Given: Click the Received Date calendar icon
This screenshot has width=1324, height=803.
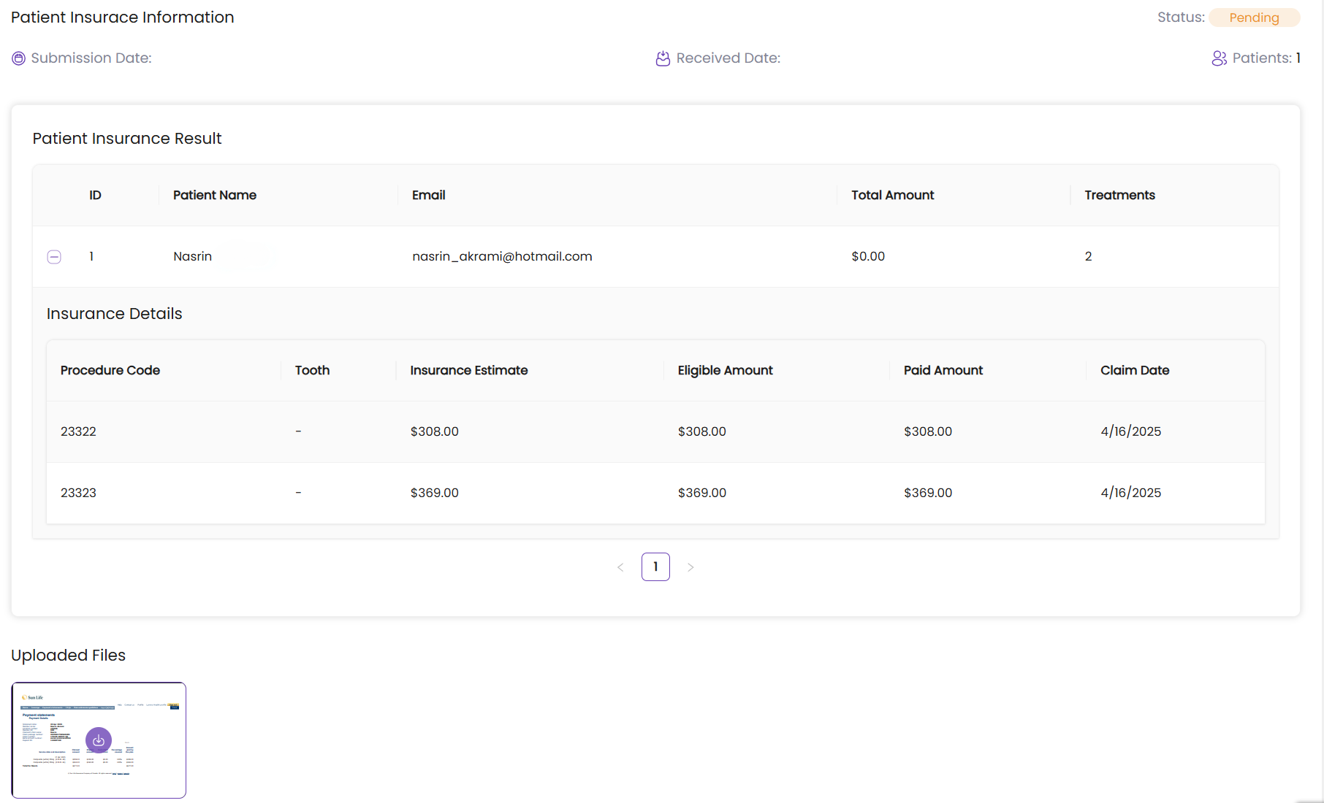Looking at the screenshot, I should pos(663,58).
